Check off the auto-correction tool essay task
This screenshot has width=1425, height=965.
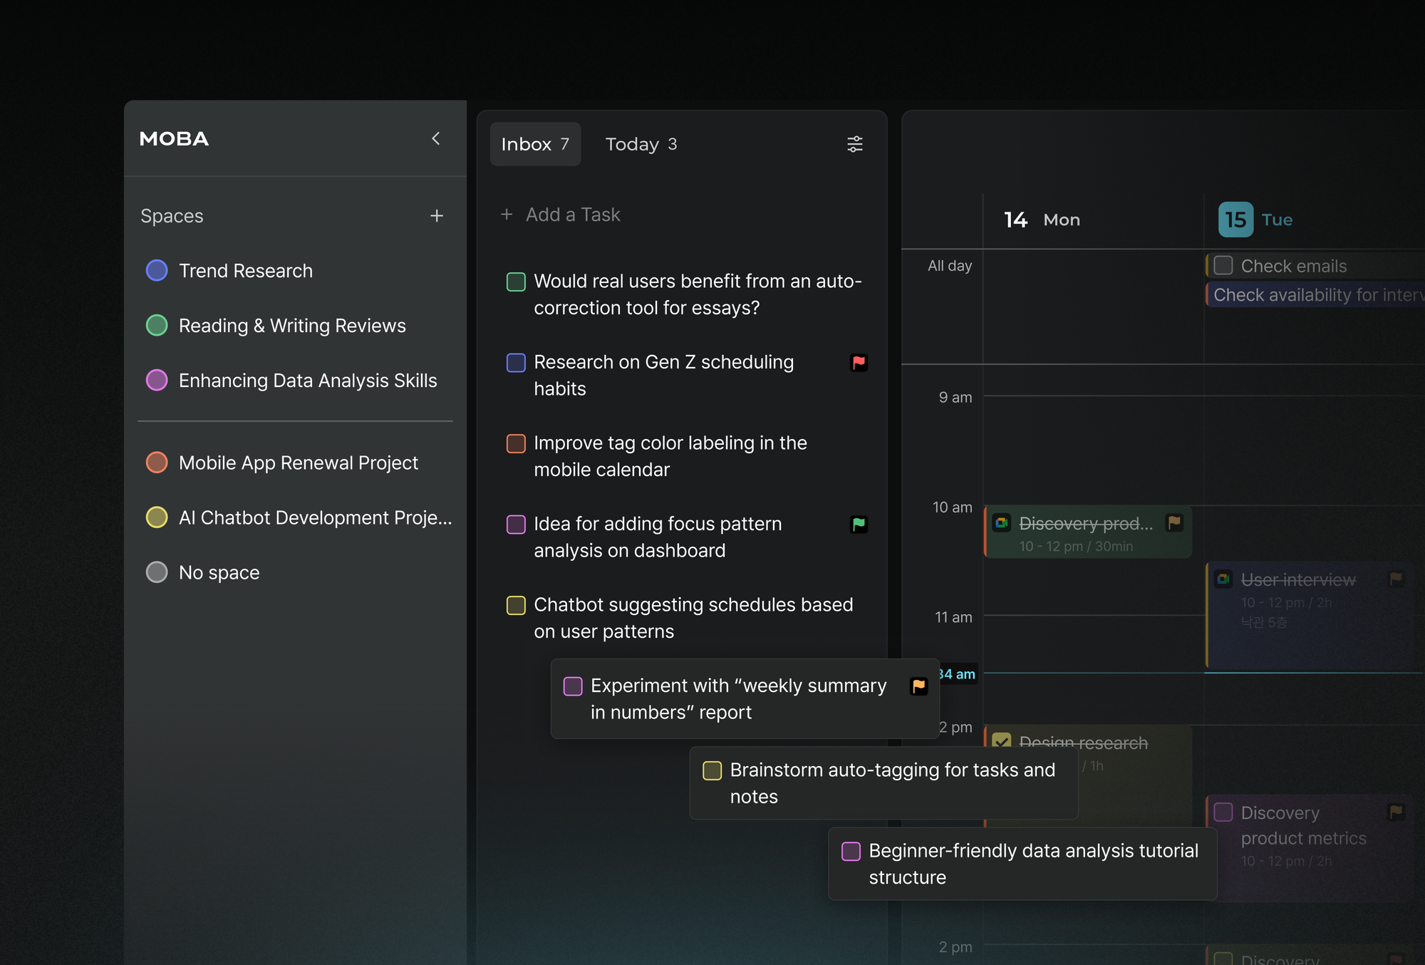(516, 282)
